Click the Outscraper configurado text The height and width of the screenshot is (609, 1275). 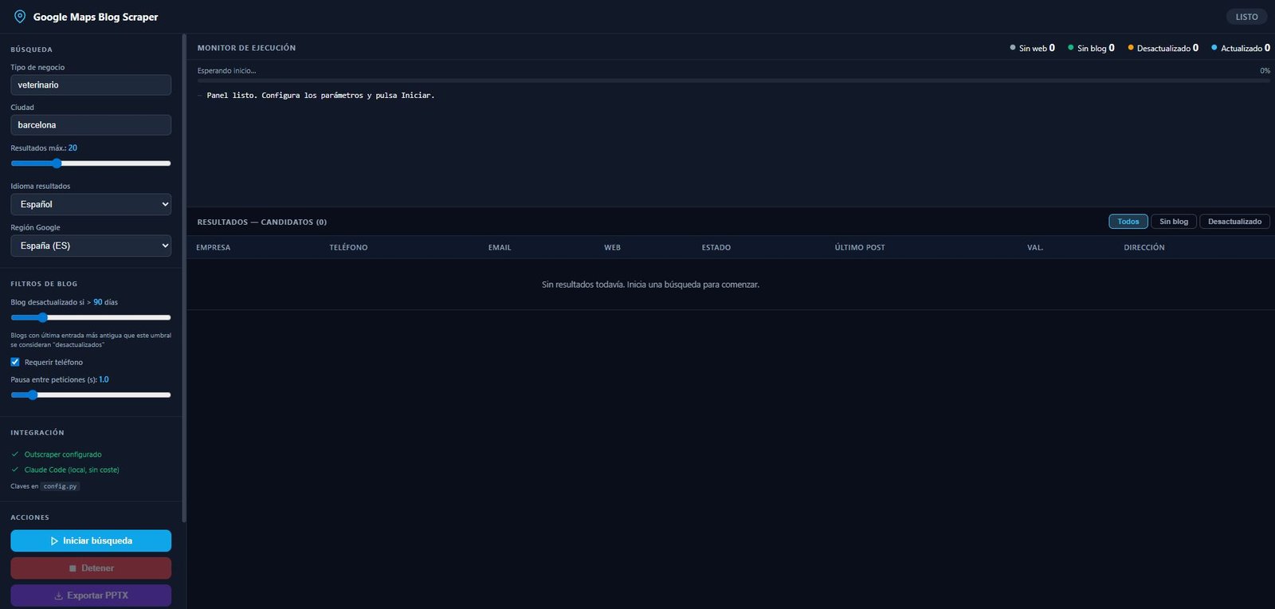tap(63, 454)
